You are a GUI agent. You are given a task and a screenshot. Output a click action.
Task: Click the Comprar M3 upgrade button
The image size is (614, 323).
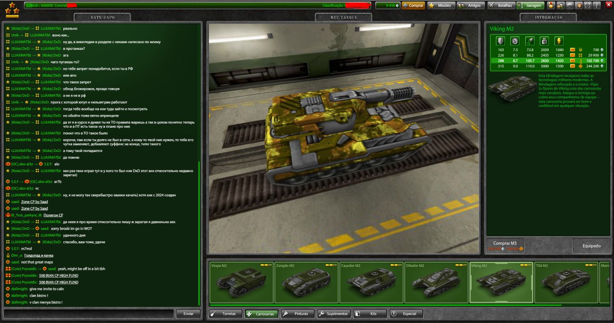[506, 246]
